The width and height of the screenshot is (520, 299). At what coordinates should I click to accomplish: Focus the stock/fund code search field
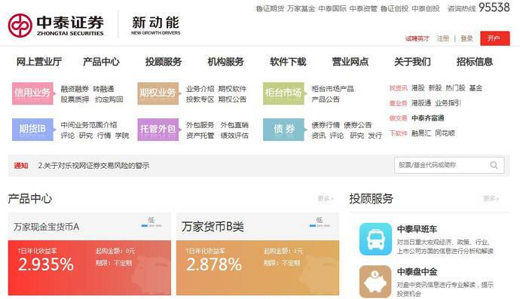(449, 165)
